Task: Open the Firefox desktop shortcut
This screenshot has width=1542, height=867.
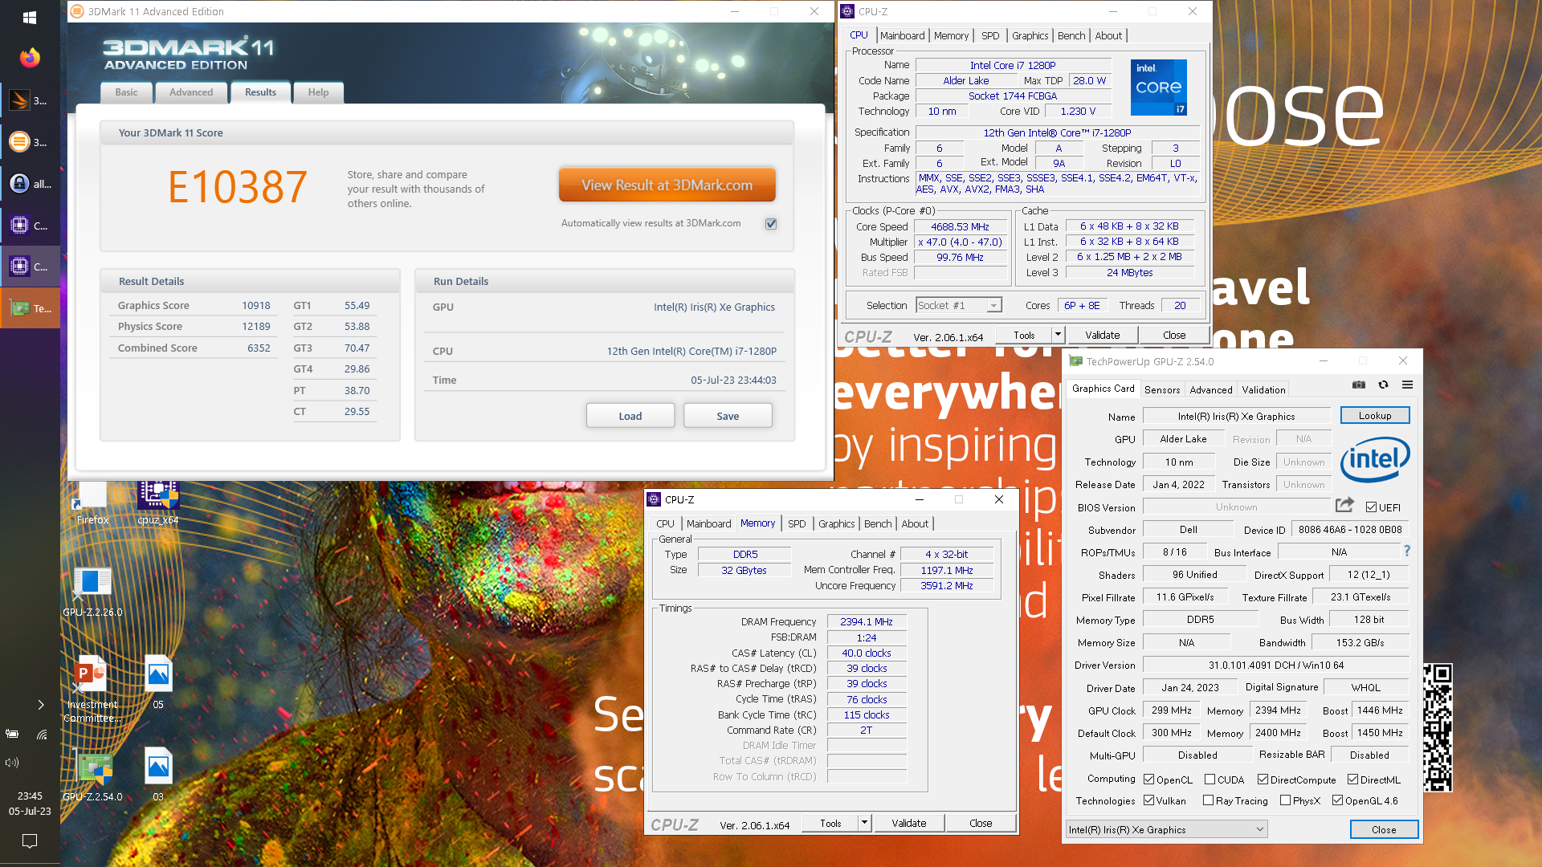Action: (x=92, y=503)
